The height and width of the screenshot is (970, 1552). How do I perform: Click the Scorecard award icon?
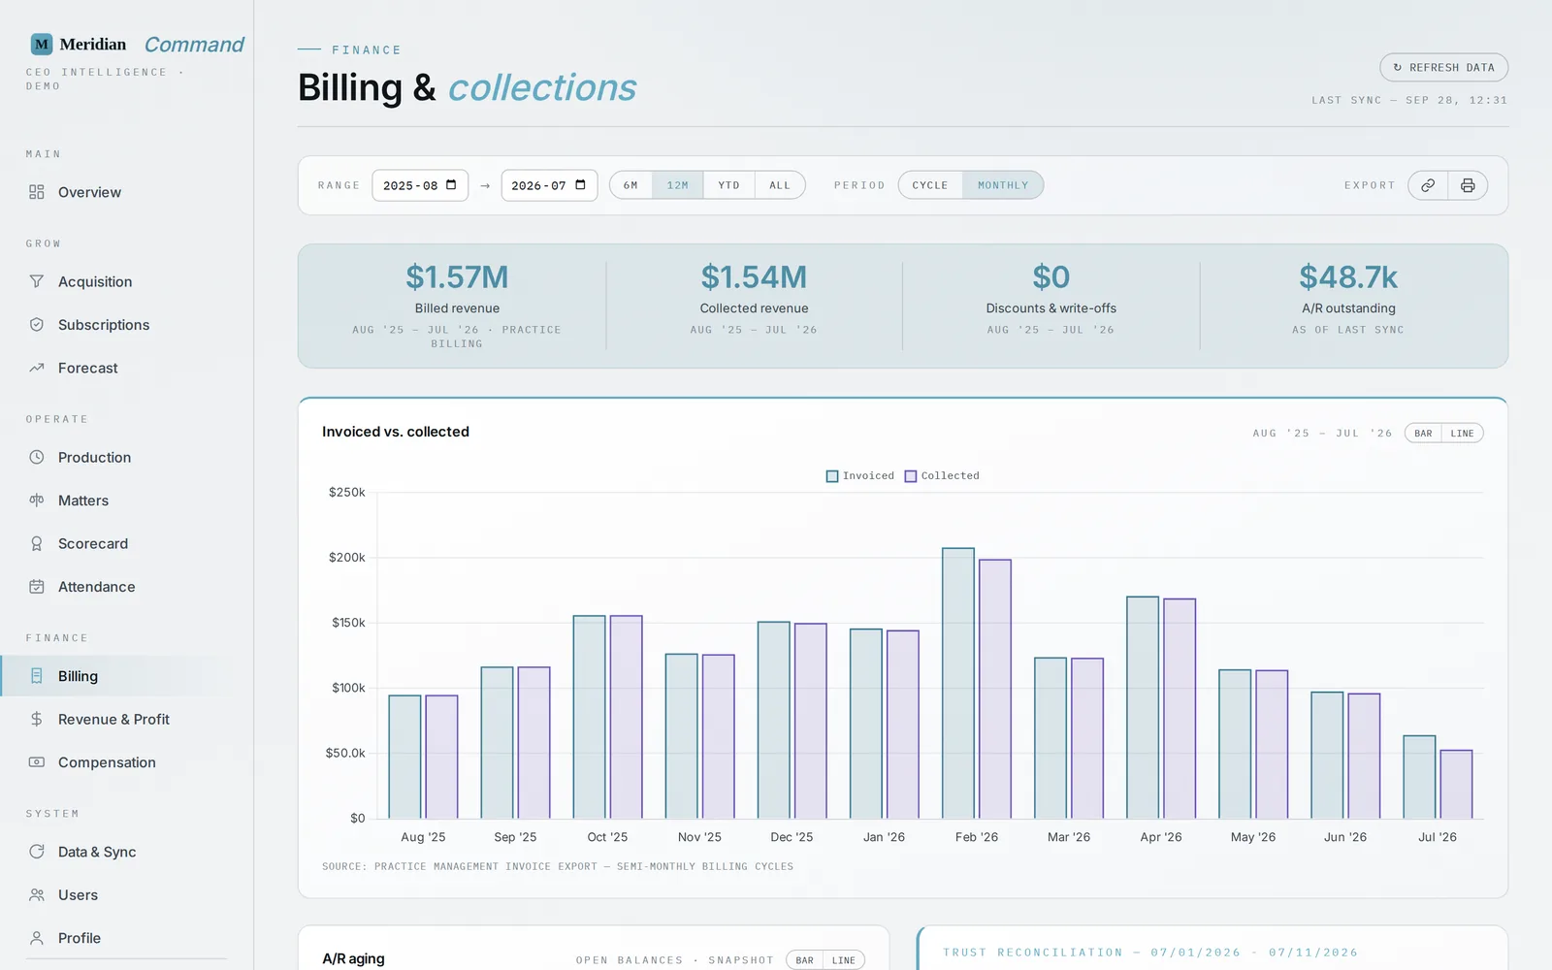pos(37,543)
